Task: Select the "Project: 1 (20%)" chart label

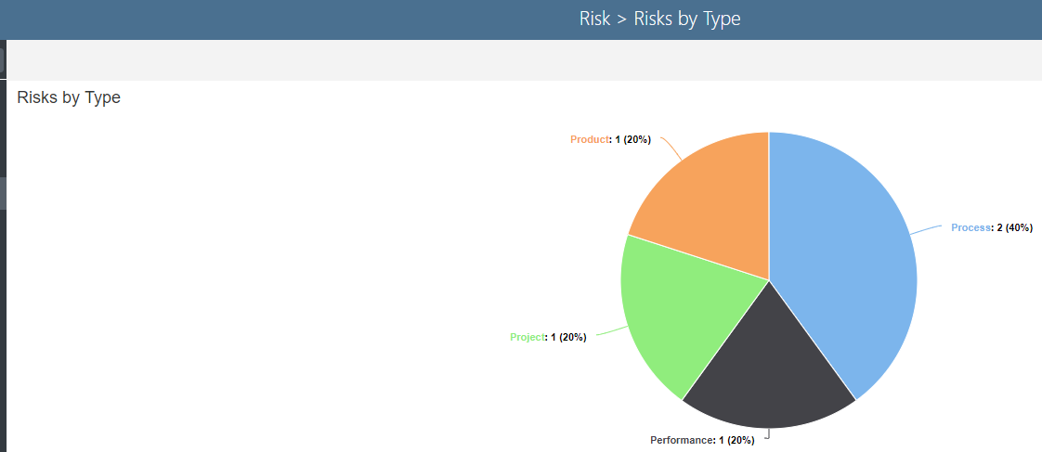Action: [x=548, y=337]
